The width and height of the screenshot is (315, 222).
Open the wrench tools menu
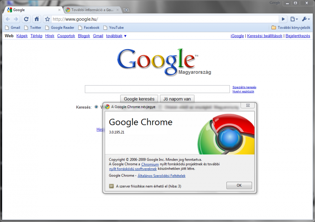tap(306, 19)
